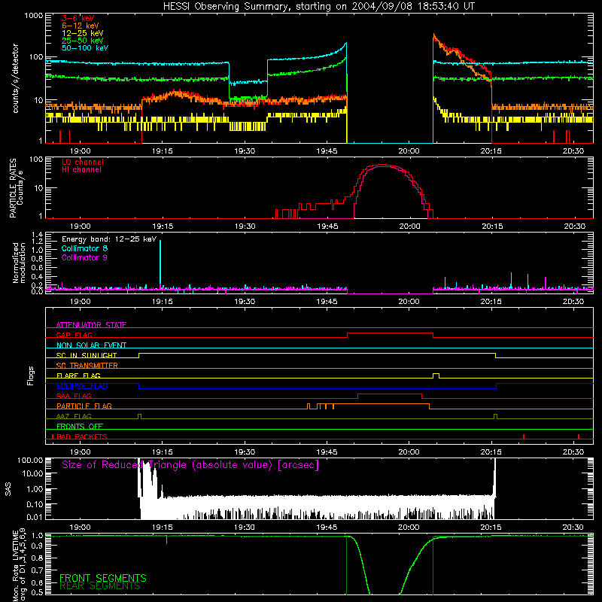
Task: Click the green FRONTS OFF label
Action: click(x=80, y=426)
